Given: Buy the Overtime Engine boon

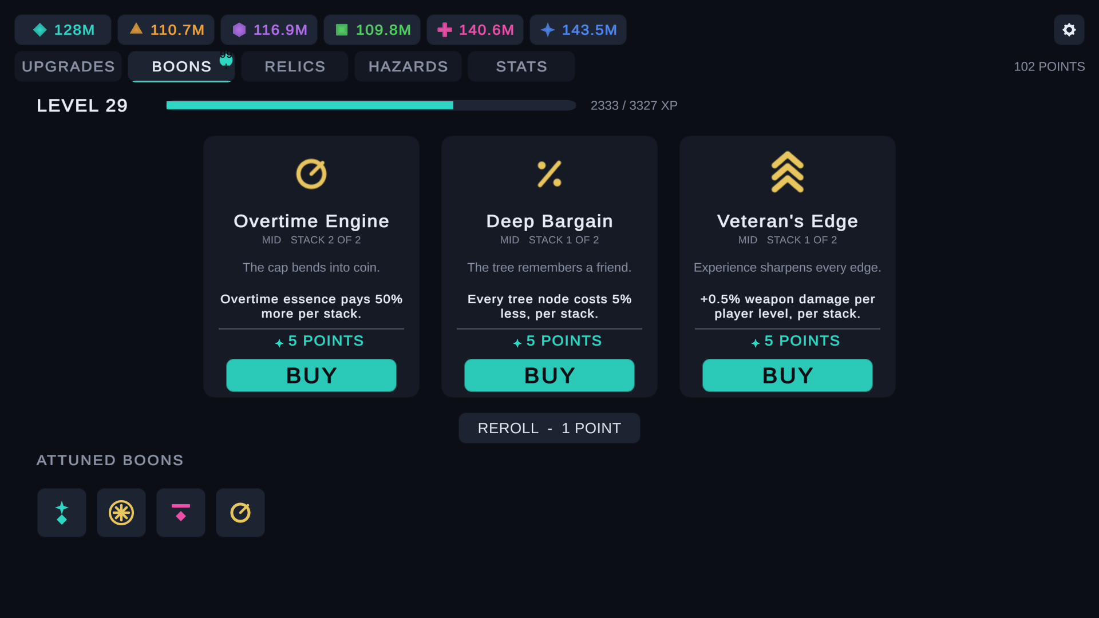Looking at the screenshot, I should click(311, 375).
